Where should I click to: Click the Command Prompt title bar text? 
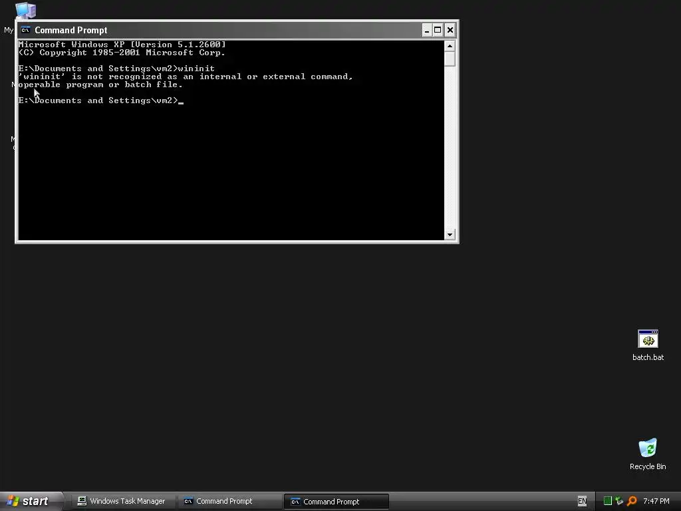pyautogui.click(x=70, y=30)
